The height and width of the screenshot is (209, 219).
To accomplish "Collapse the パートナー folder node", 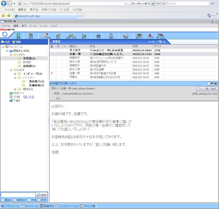I will pyautogui.click(x=15, y=77).
